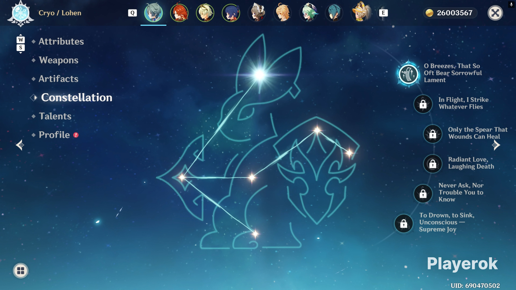Click the UID: 690470502 text
Image resolution: width=516 pixels, height=290 pixels.
click(475, 286)
